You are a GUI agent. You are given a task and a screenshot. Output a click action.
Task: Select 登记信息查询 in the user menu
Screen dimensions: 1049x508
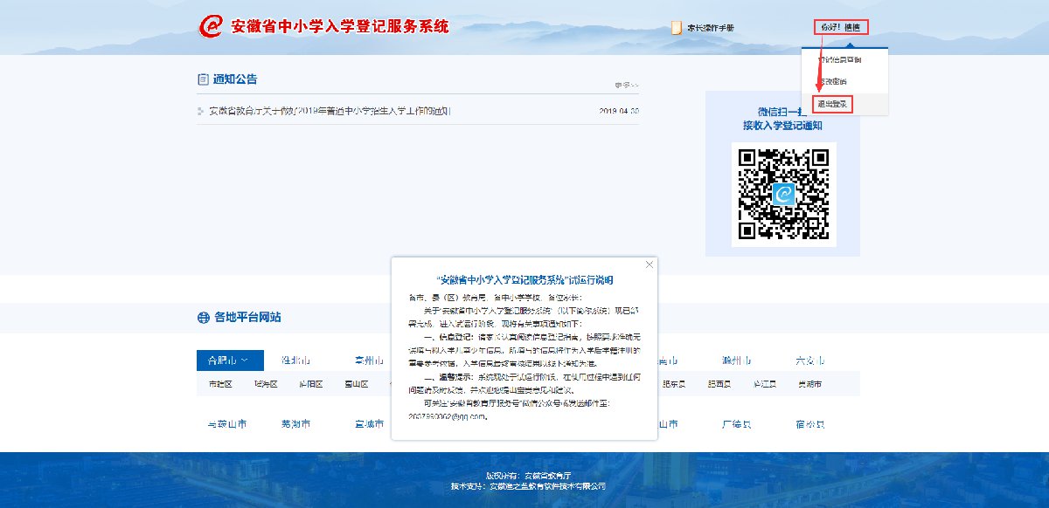click(x=839, y=60)
